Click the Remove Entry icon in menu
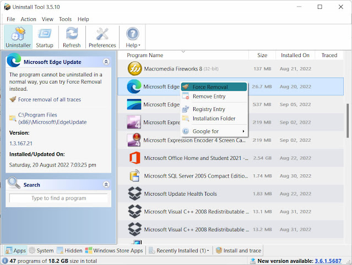This screenshot has height=265, width=352. pyautogui.click(x=186, y=96)
